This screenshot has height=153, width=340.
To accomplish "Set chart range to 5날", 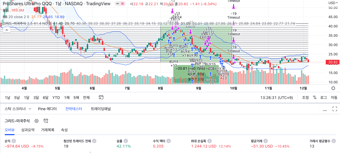I will [x=17, y=98].
